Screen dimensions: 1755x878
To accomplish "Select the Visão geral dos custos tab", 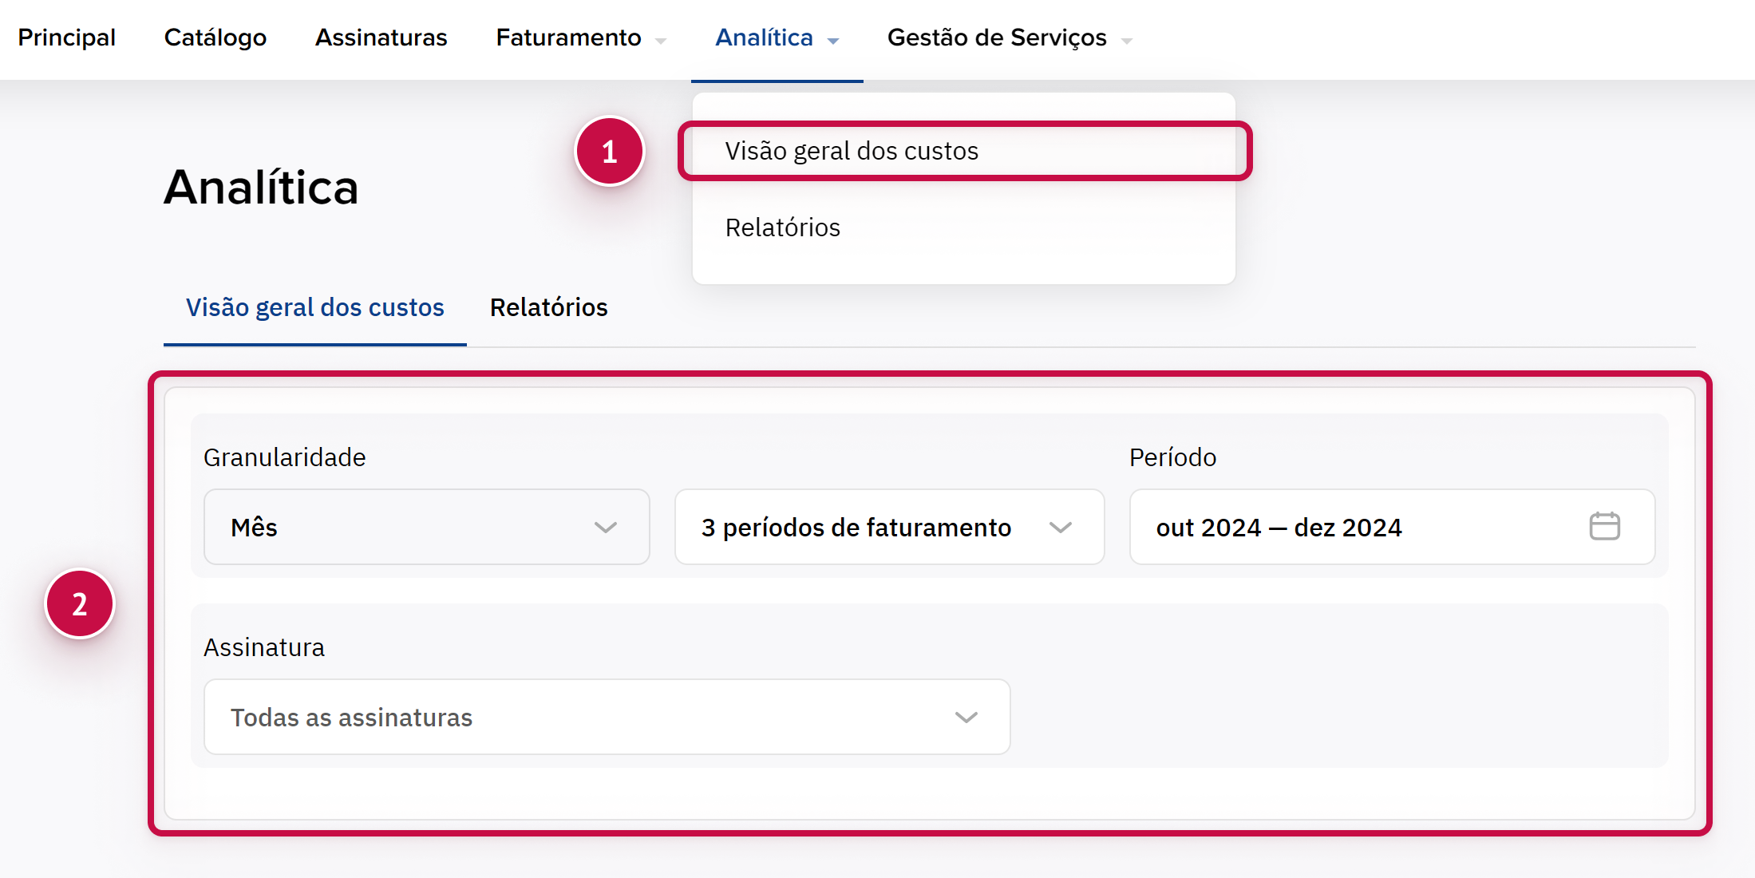I will point(314,307).
